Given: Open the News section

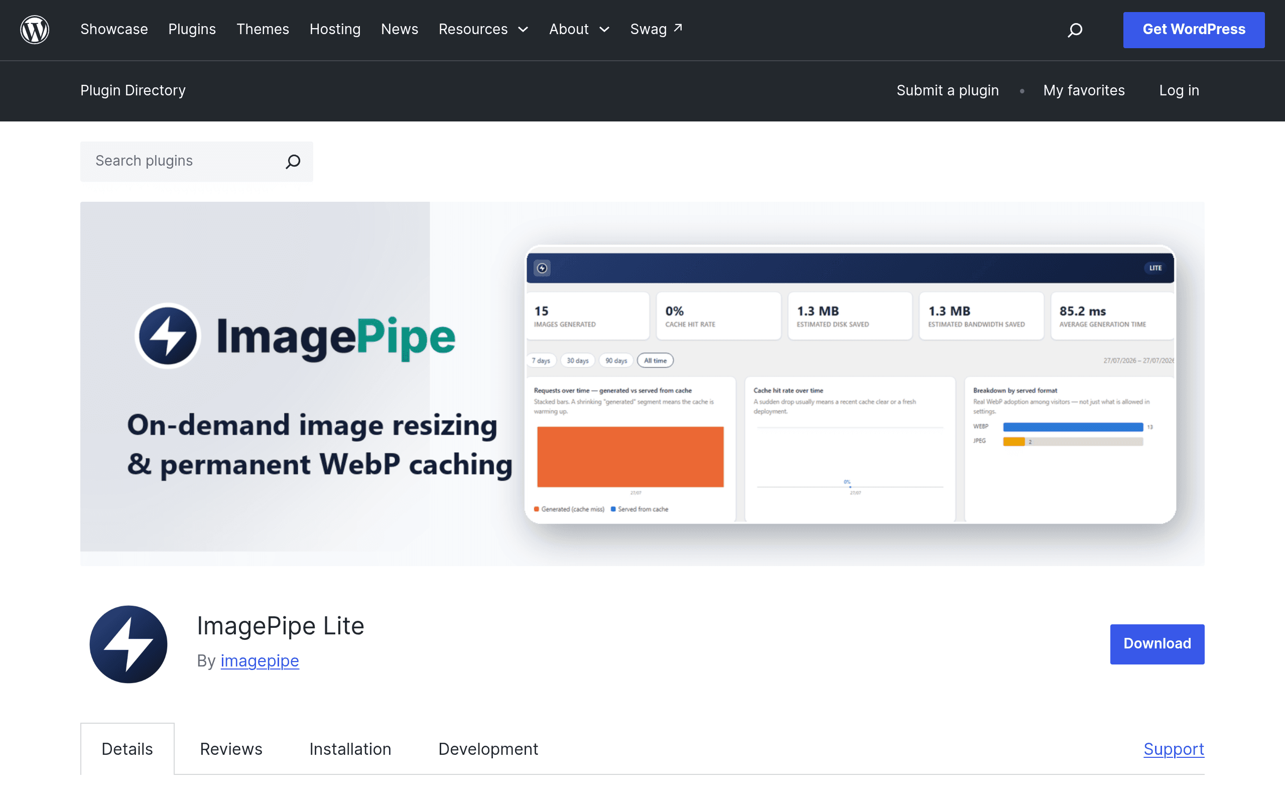Looking at the screenshot, I should click(x=400, y=29).
